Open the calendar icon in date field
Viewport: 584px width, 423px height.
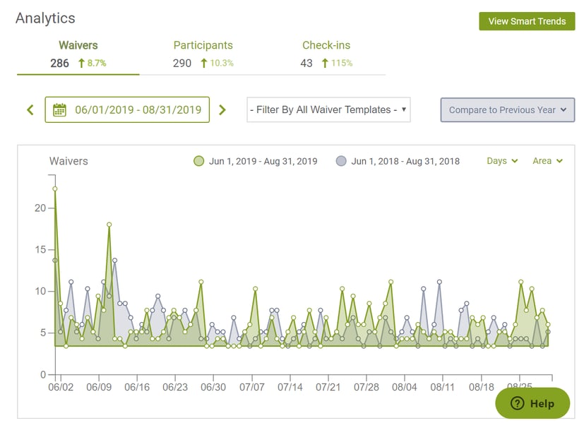[59, 110]
